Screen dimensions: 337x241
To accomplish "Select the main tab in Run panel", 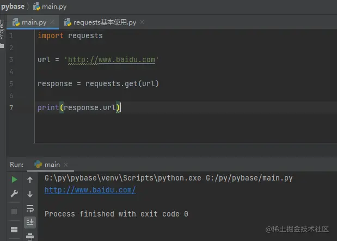I will tap(51, 165).
